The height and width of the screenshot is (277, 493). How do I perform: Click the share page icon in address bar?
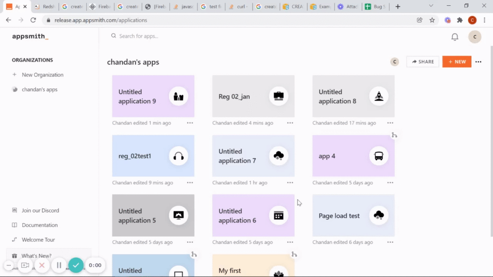point(419,20)
